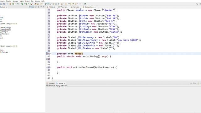Select the Console tab
Viewport: 201px width, 113px height.
pyautogui.click(x=59, y=83)
